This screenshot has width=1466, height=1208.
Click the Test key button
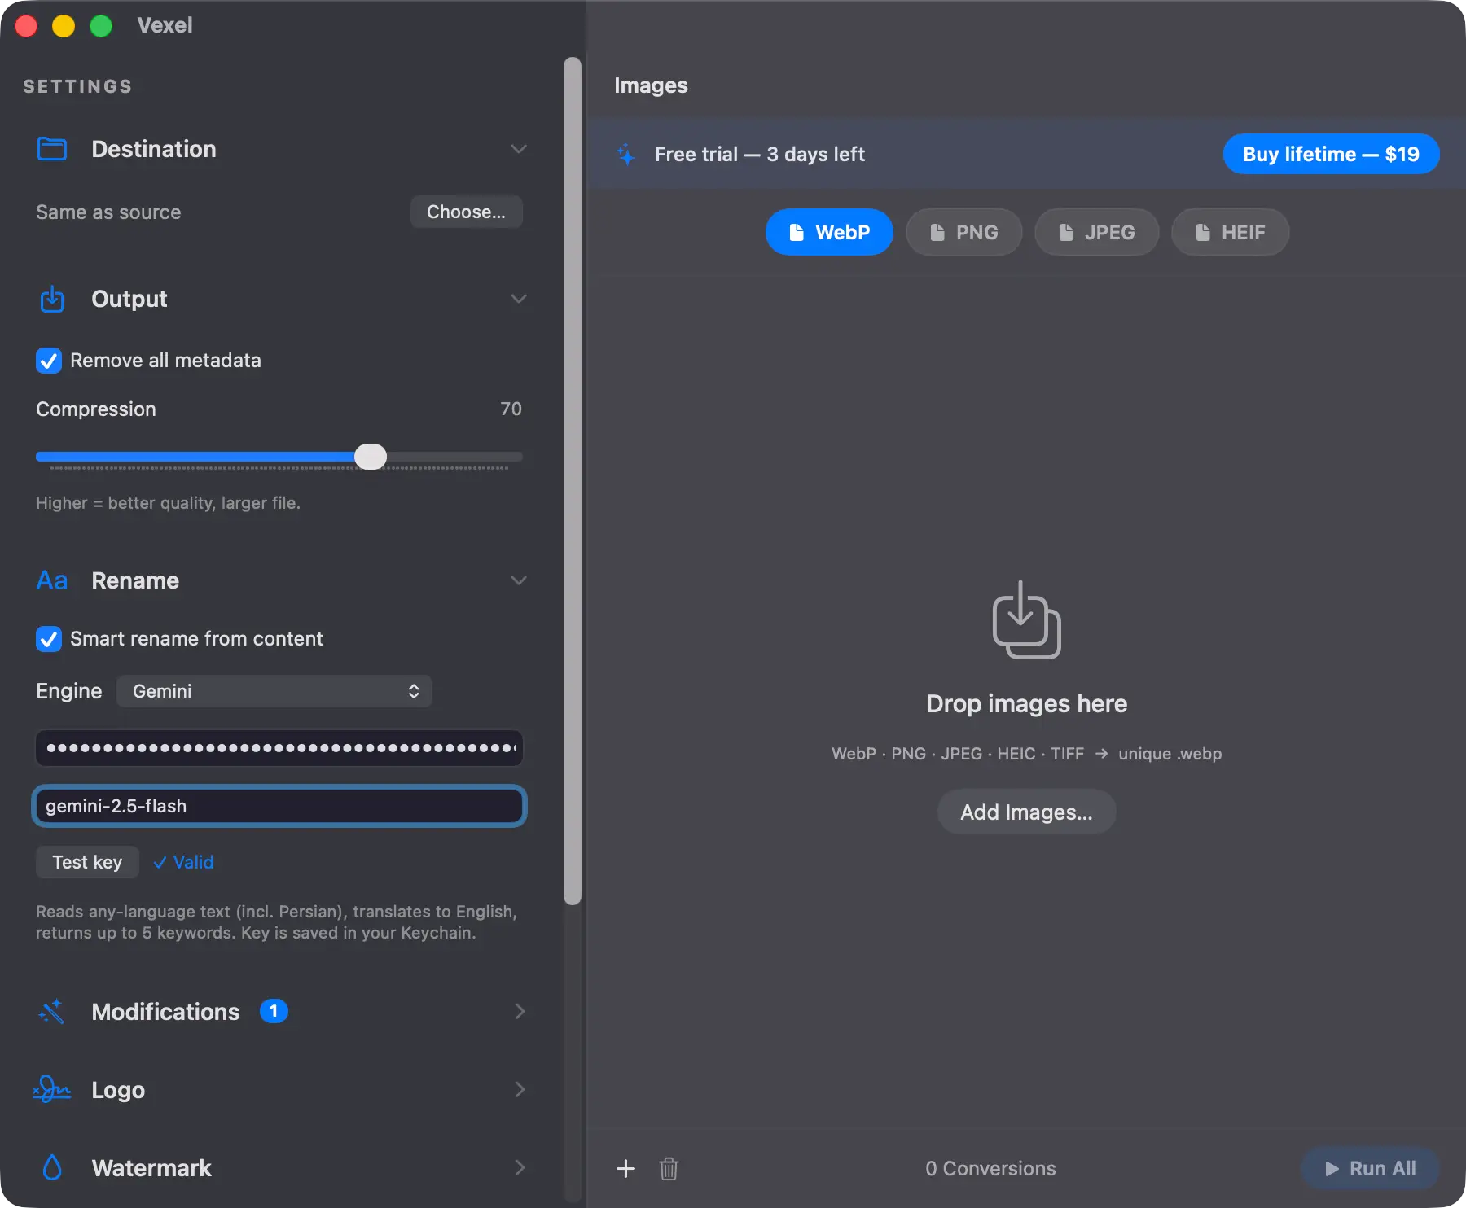click(x=87, y=862)
